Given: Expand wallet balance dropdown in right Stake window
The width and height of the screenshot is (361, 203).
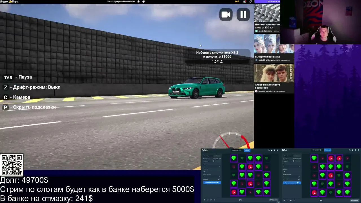Looking at the screenshot, I should pyautogui.click(x=317, y=150).
